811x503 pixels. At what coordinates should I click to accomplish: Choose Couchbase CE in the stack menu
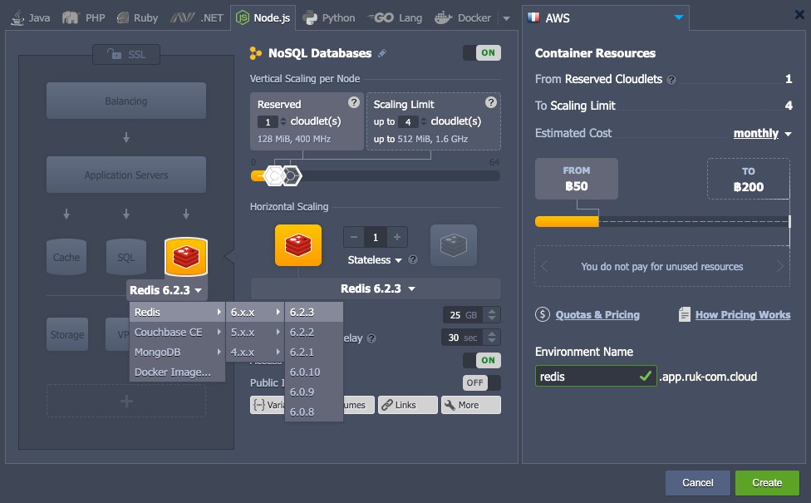point(178,333)
